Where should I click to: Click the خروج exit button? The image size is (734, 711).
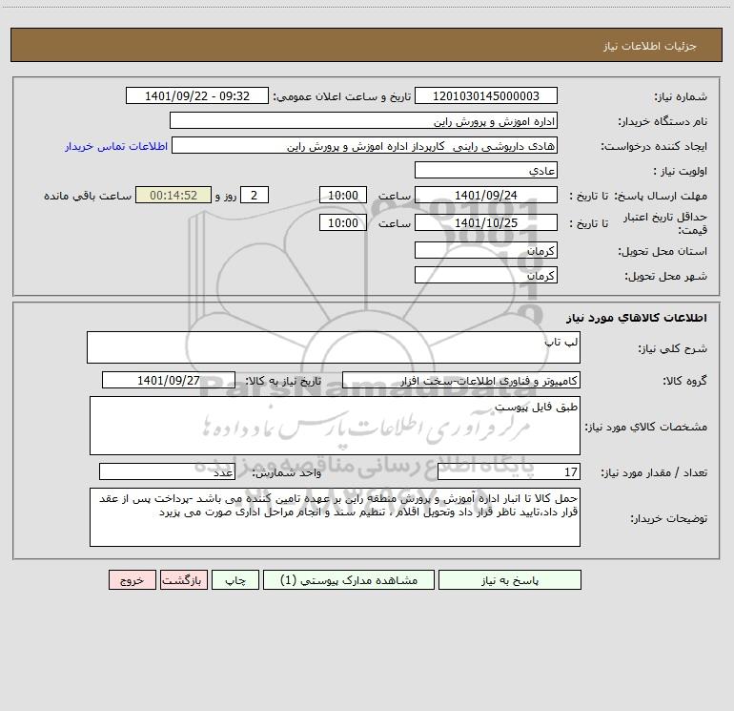(132, 579)
